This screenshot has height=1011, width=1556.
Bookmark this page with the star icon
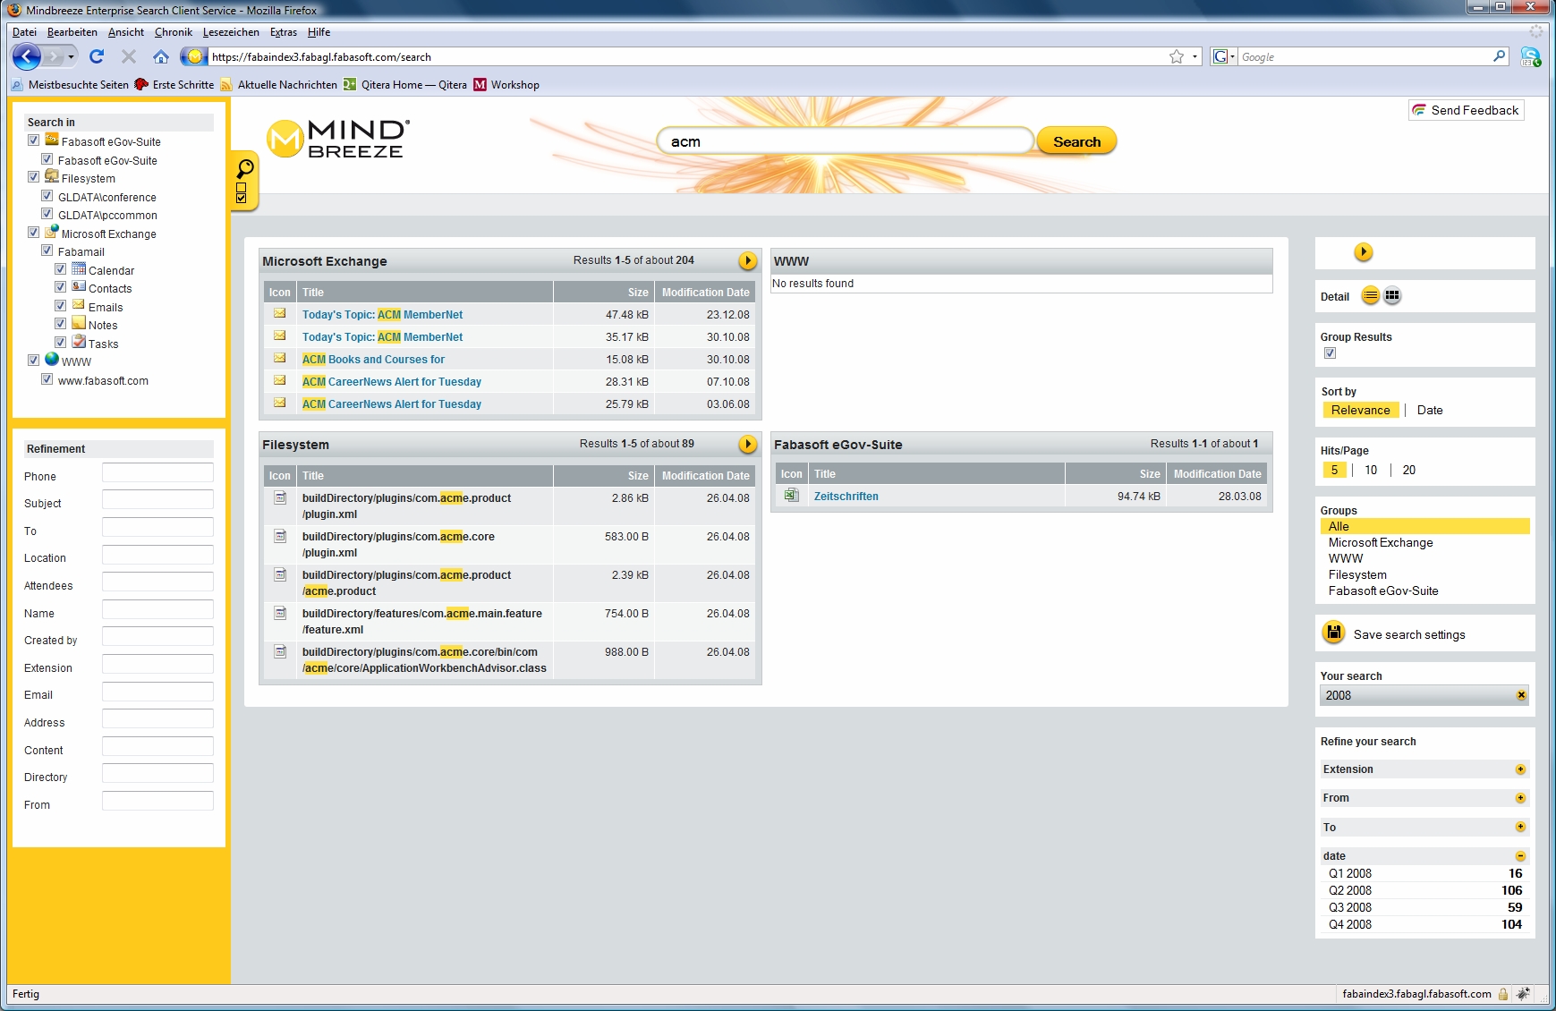(x=1177, y=56)
